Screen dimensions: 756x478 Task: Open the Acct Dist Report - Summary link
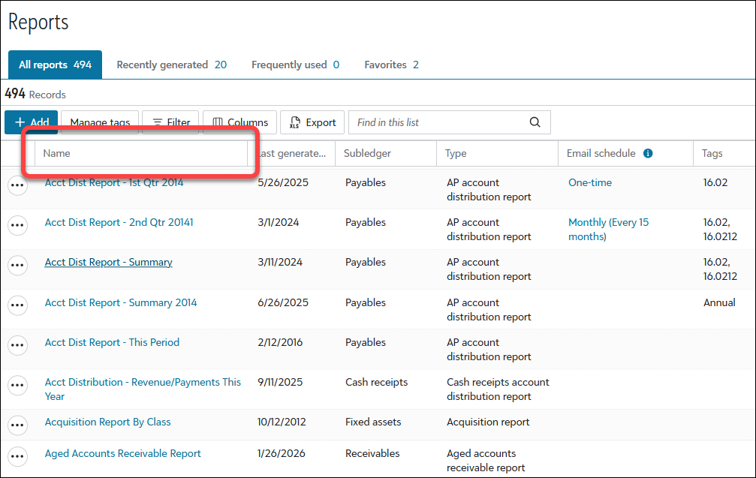pos(108,262)
